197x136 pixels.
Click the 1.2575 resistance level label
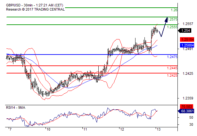(x=173, y=19)
